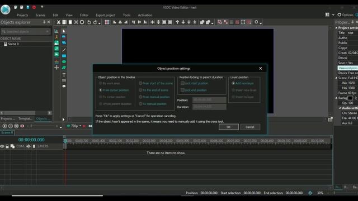Screen dimensions: 358x201
Task: Open the Tools menu
Action: (126, 15)
